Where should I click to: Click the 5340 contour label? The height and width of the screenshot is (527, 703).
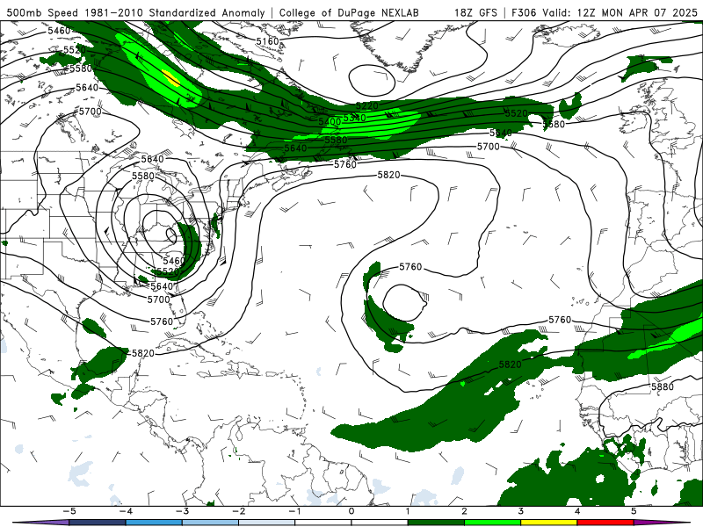354,118
